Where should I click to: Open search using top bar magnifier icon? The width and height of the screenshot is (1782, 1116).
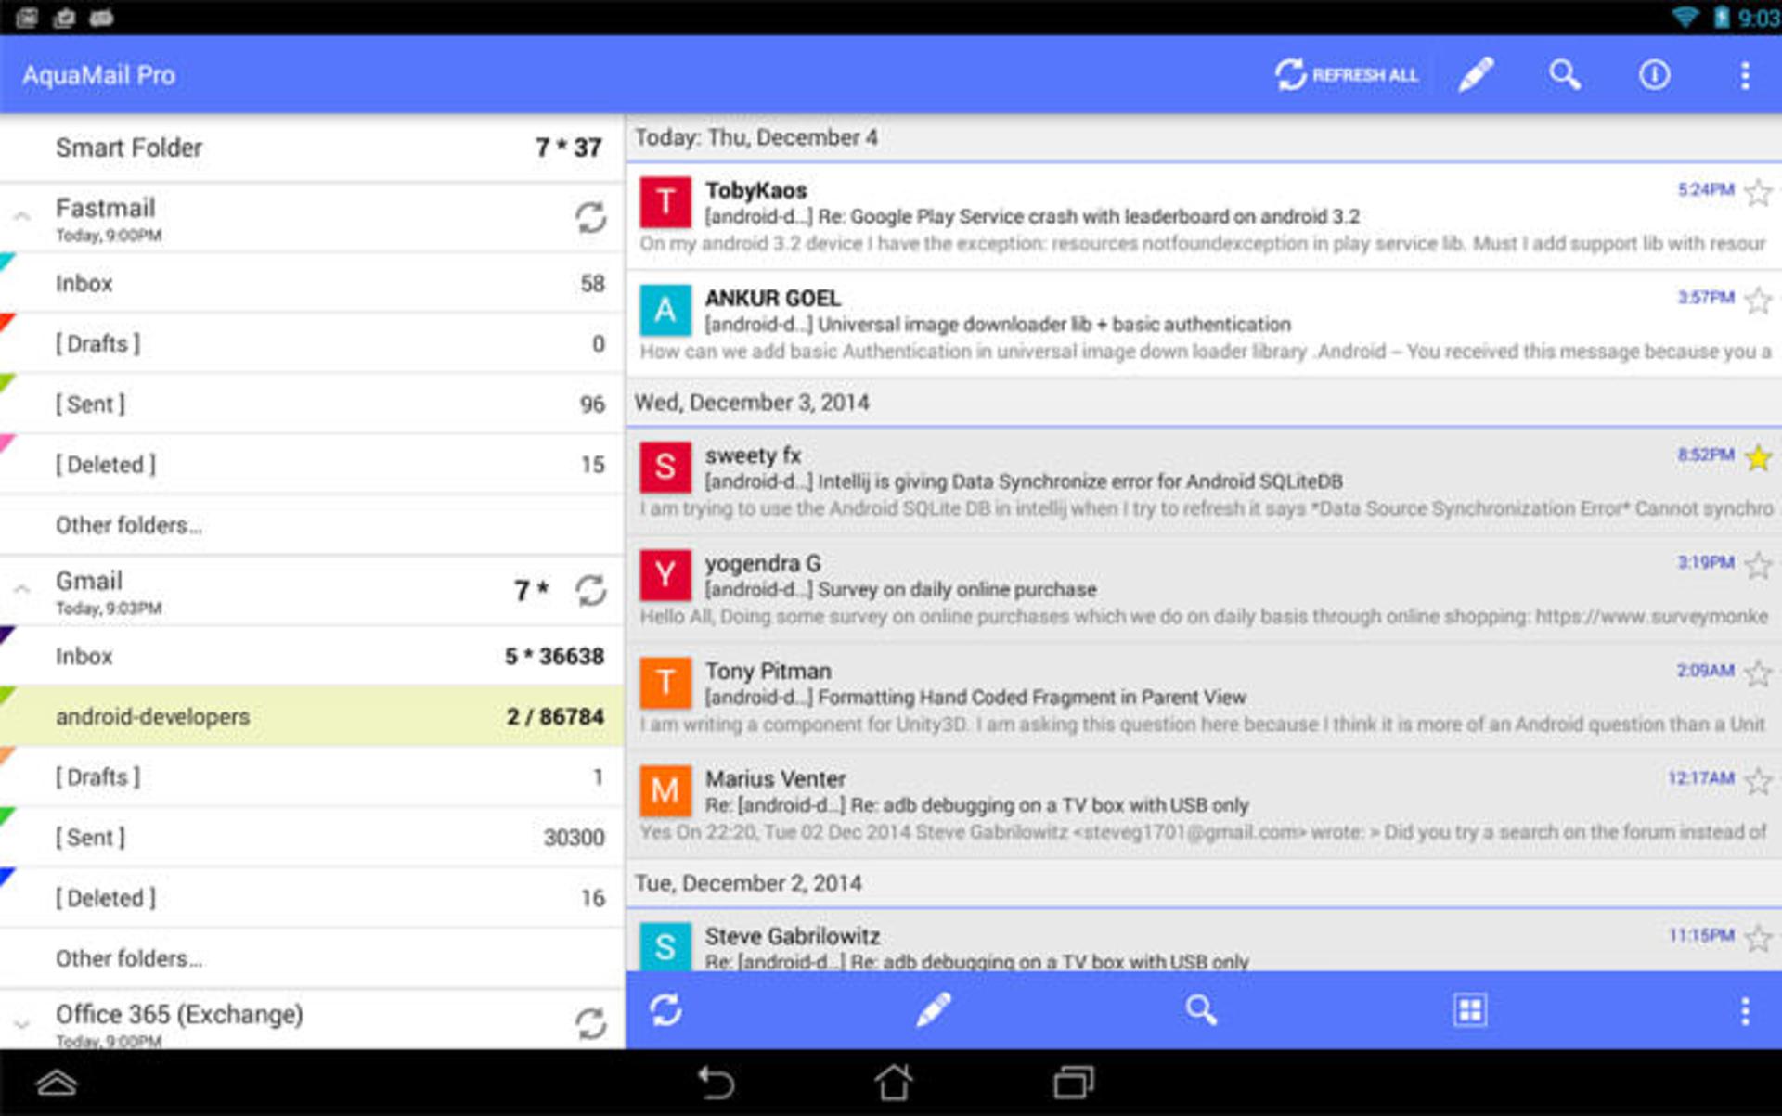coord(1565,75)
